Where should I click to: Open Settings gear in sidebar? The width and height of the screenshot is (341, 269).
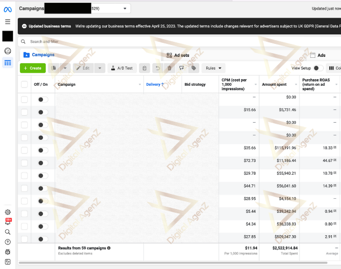tap(8, 212)
